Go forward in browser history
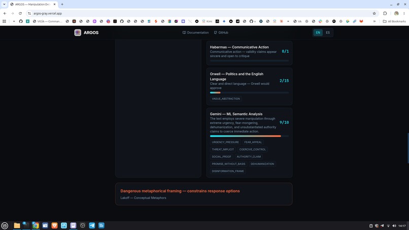The height and width of the screenshot is (230, 409). (13, 13)
